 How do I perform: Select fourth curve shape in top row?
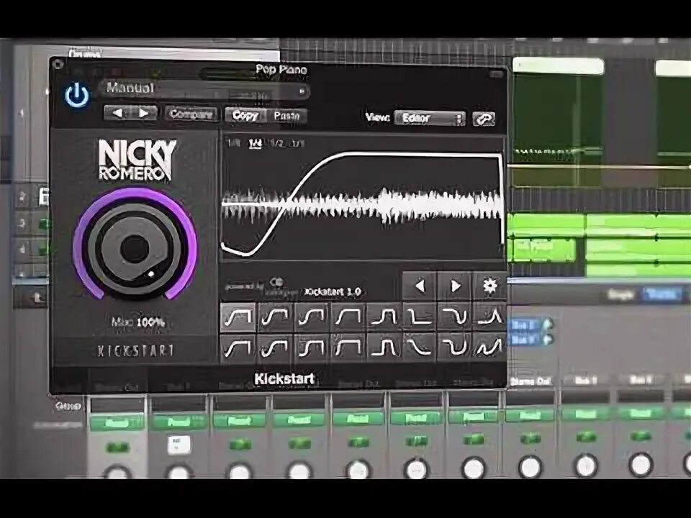[x=348, y=317]
